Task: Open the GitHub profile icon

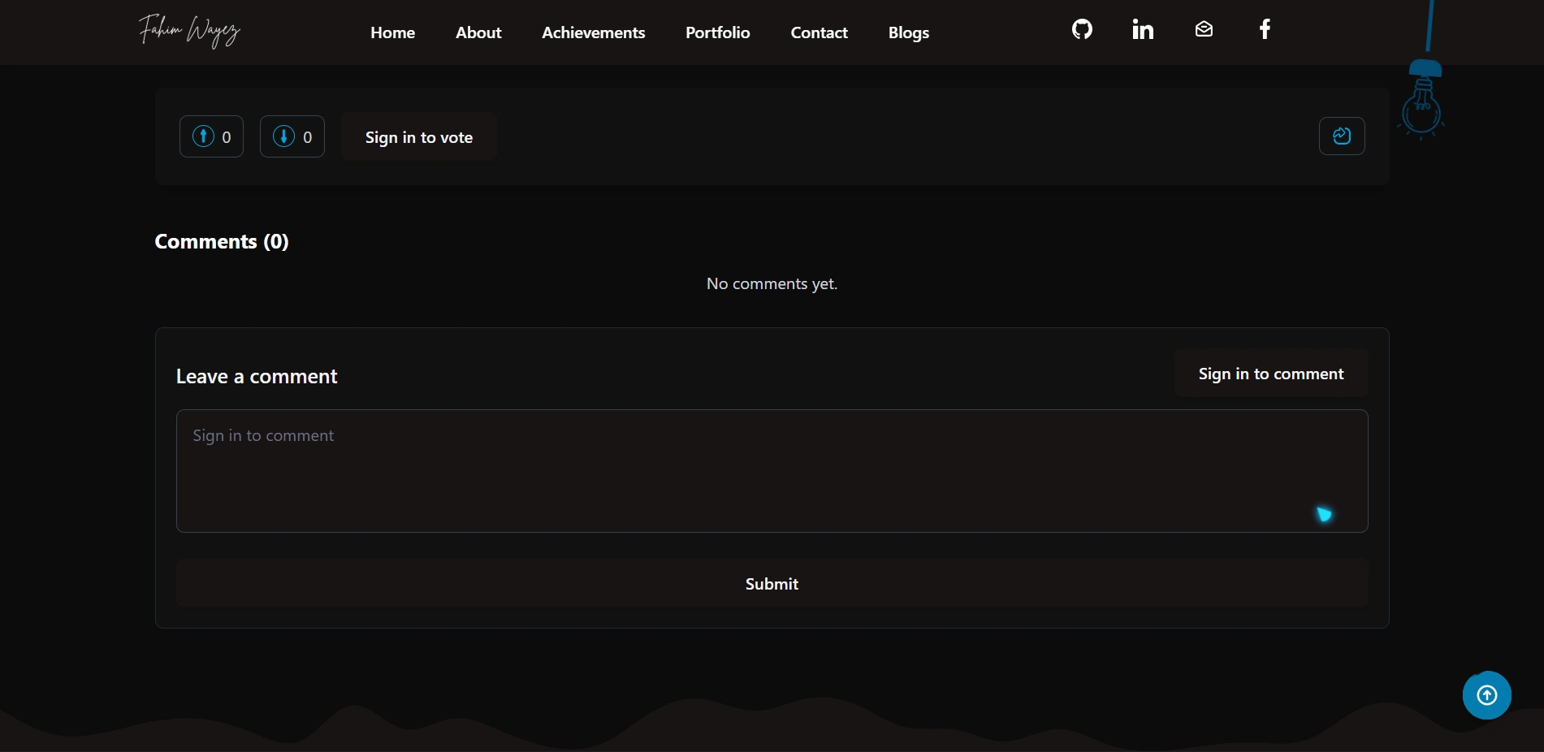Action: coord(1081,29)
